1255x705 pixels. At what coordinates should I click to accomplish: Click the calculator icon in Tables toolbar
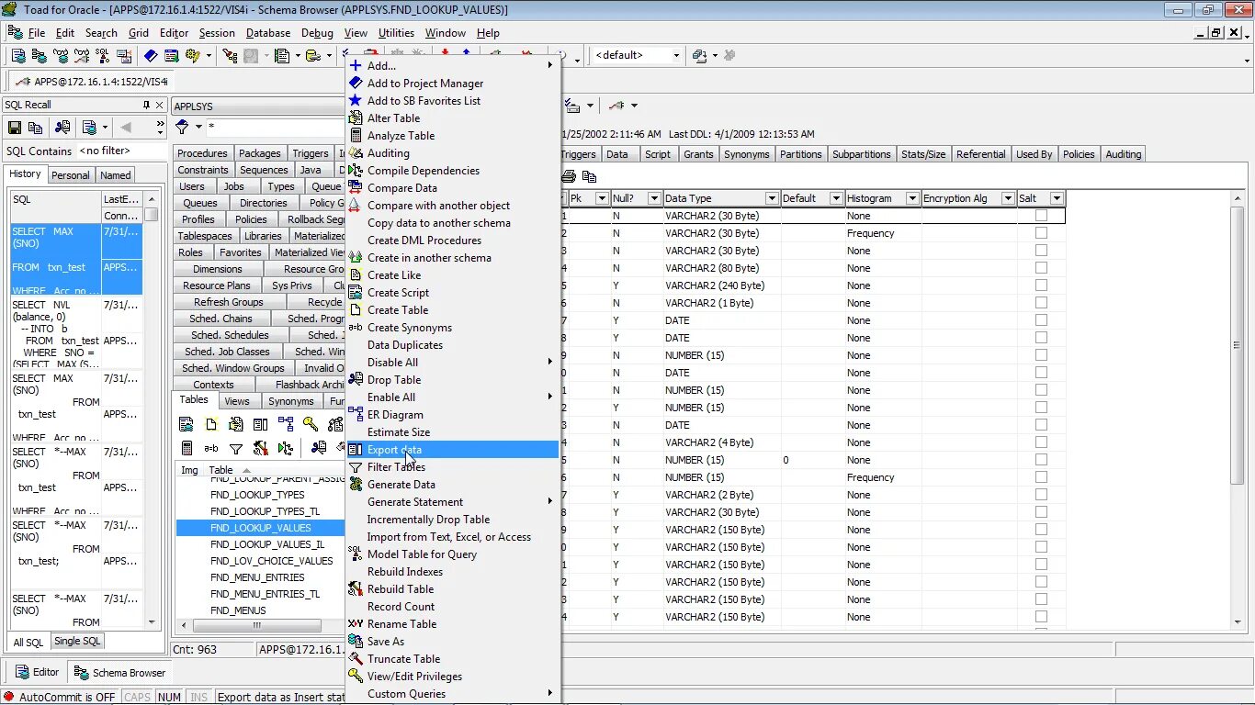(x=187, y=448)
